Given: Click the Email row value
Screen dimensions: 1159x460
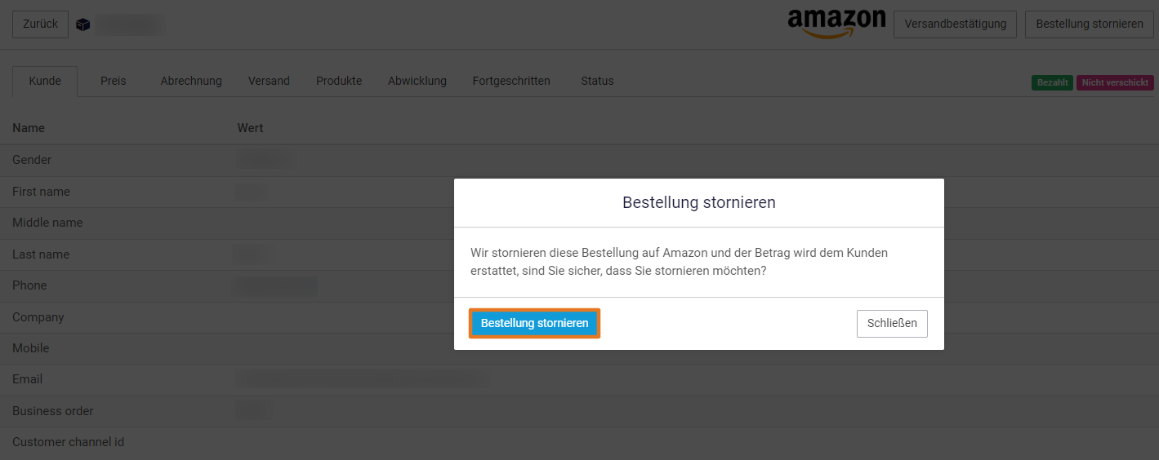Looking at the screenshot, I should coord(363,378).
